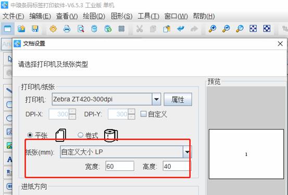Screen dimensions: 288x195
Task: Open the 纸张 paper size dropdown 自定义大小 LP
Action: pos(126,152)
